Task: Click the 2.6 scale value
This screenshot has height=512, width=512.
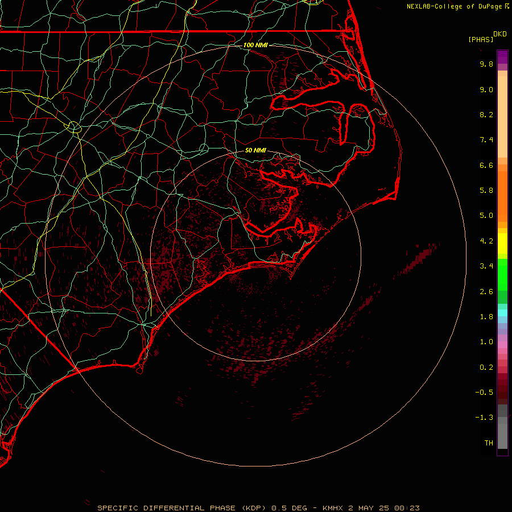Action: click(x=486, y=292)
